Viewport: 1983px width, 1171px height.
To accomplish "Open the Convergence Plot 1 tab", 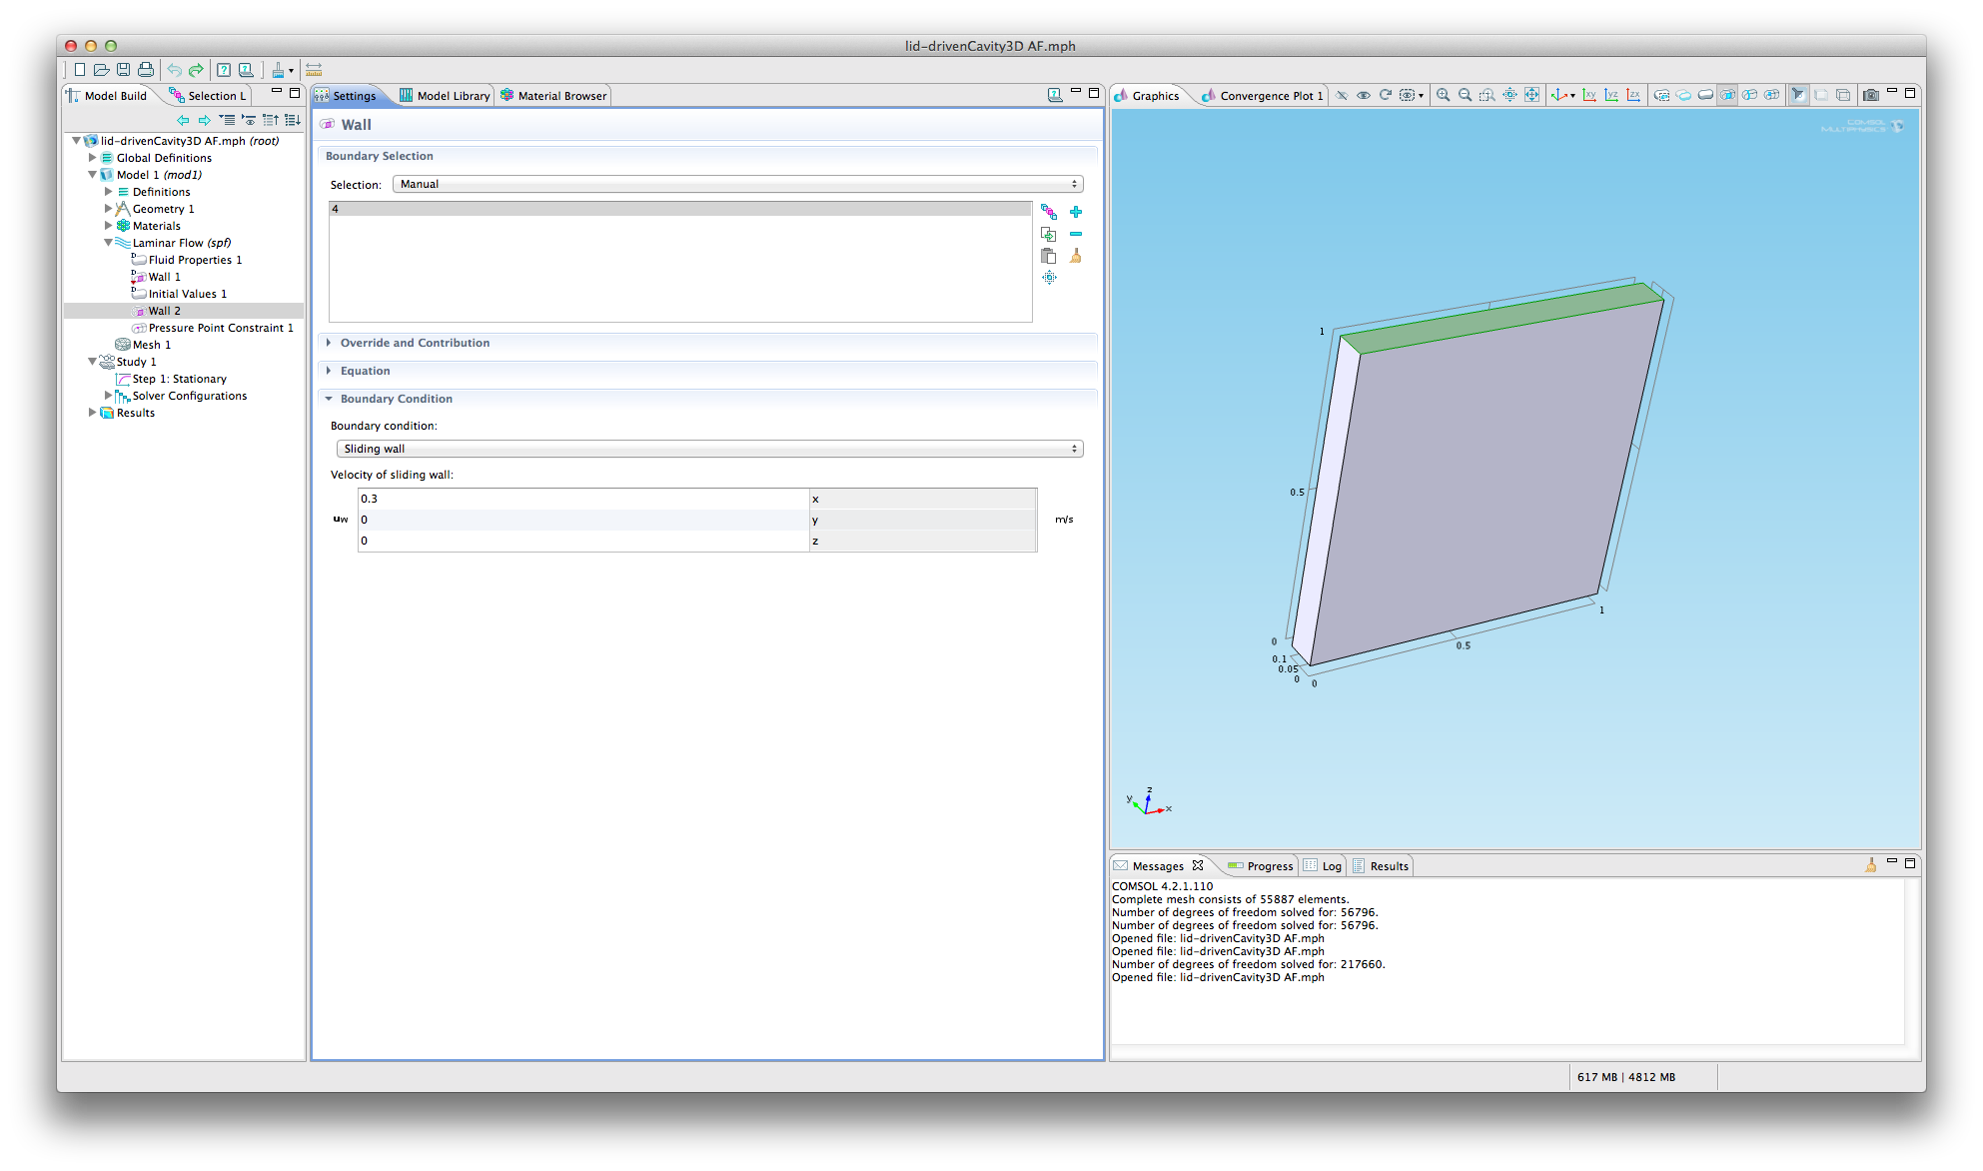I will (1269, 96).
